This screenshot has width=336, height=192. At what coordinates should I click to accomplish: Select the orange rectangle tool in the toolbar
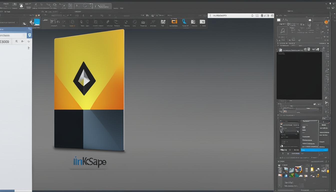click(x=174, y=22)
